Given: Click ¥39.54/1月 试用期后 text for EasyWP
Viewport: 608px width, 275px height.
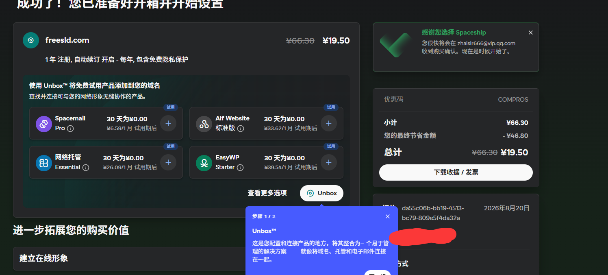Looking at the screenshot, I should coord(291,167).
